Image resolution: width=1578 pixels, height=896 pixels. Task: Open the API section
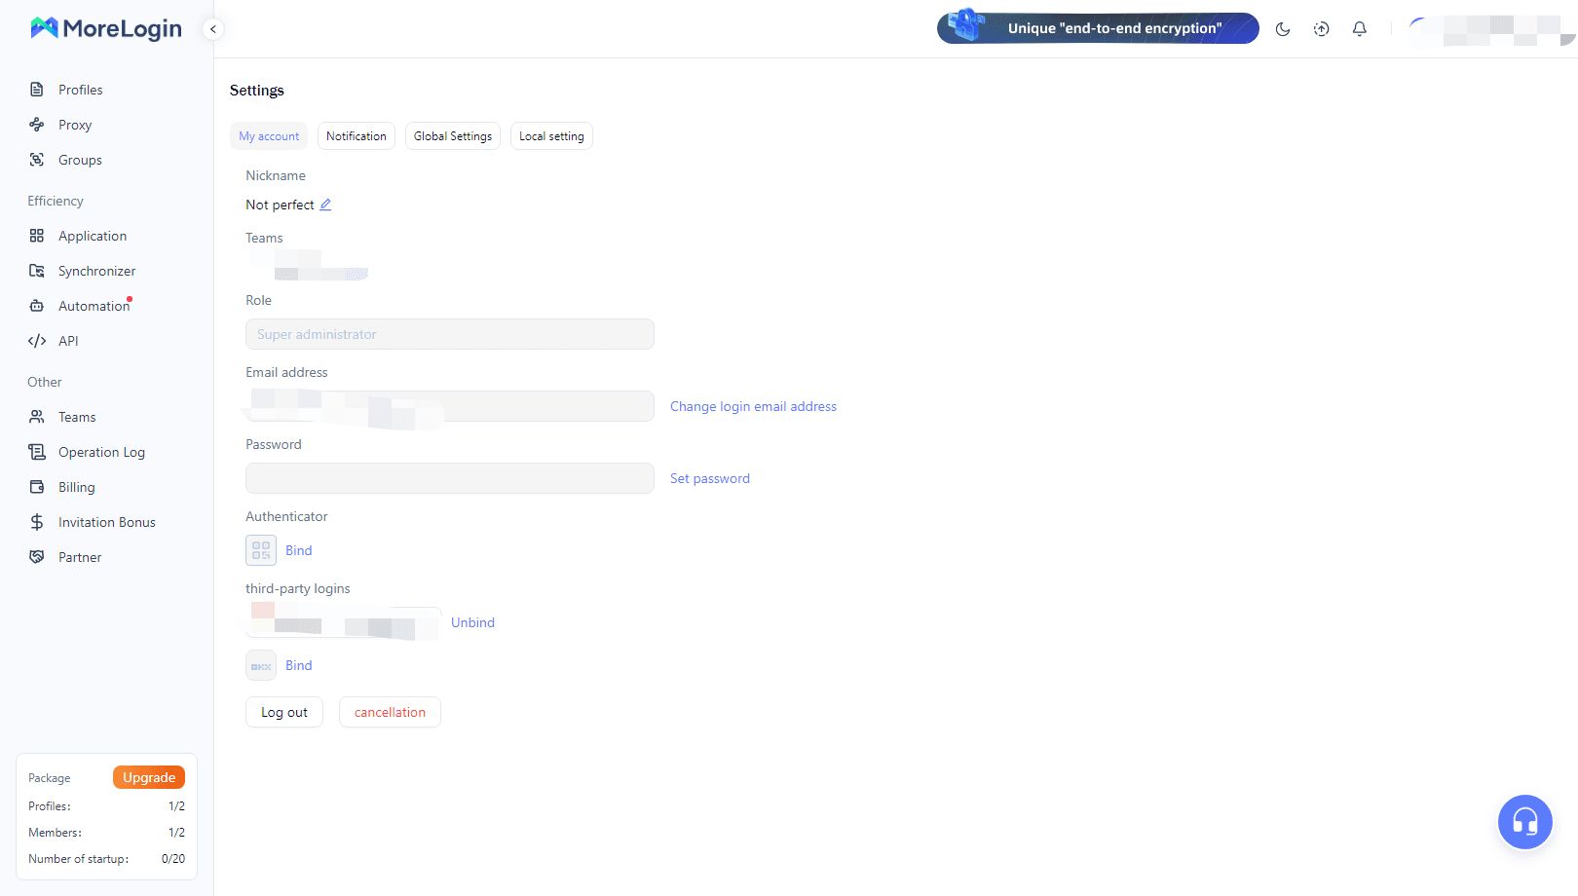pyautogui.click(x=67, y=340)
